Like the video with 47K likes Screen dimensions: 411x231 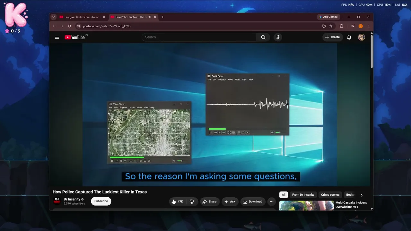click(177, 201)
